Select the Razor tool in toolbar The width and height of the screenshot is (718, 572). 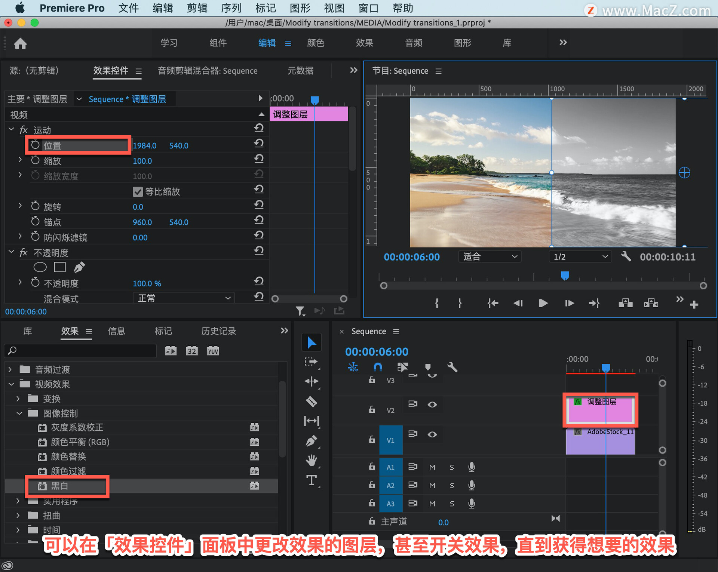312,402
